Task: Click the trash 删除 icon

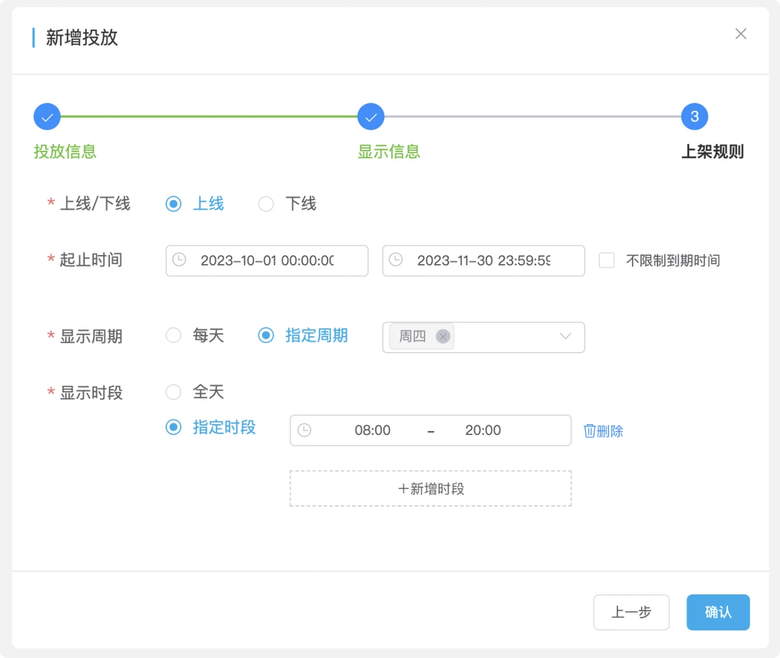Action: pyautogui.click(x=590, y=431)
